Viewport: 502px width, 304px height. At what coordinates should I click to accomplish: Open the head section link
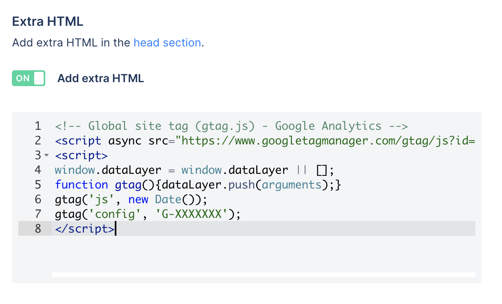tap(167, 42)
